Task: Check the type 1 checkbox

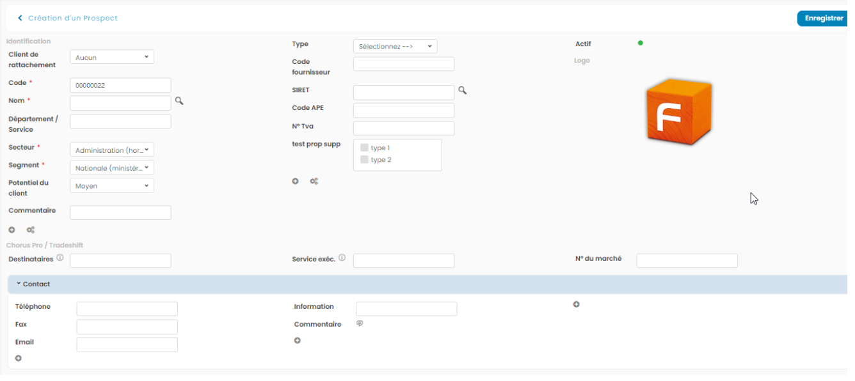Action: point(364,148)
